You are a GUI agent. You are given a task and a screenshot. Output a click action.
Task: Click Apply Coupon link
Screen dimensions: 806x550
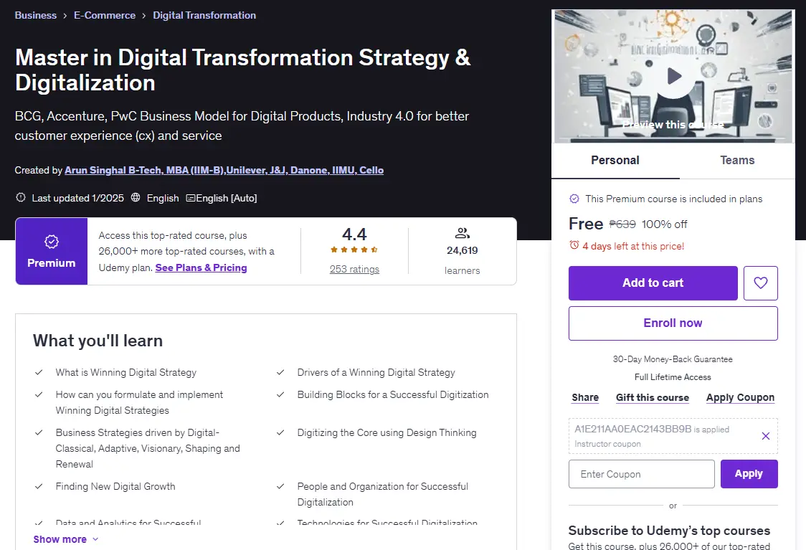pos(740,397)
